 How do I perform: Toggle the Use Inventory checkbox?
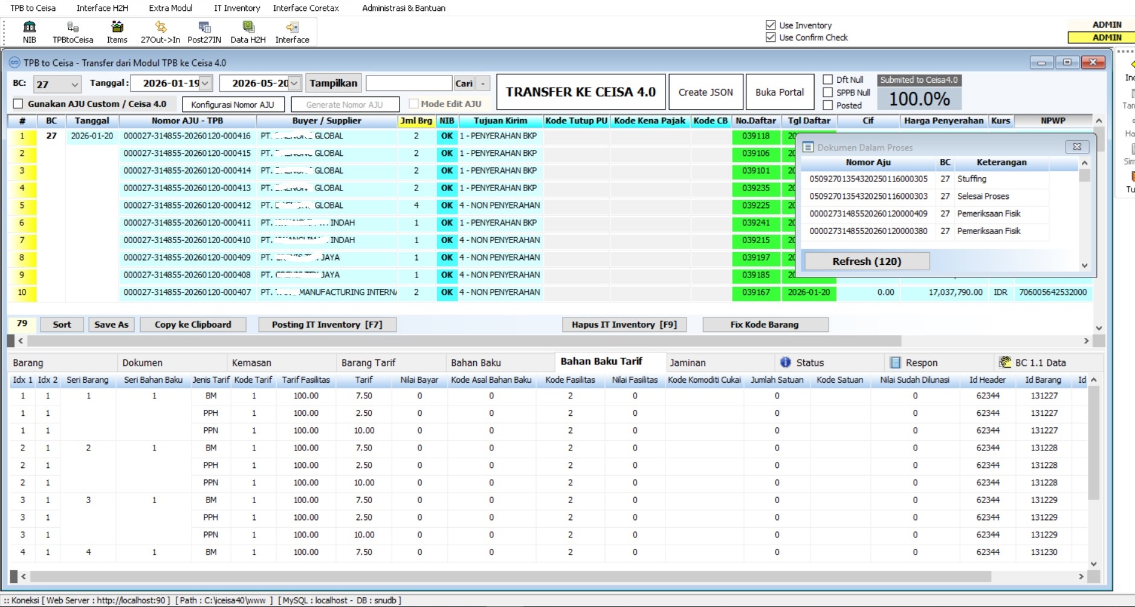coord(771,25)
